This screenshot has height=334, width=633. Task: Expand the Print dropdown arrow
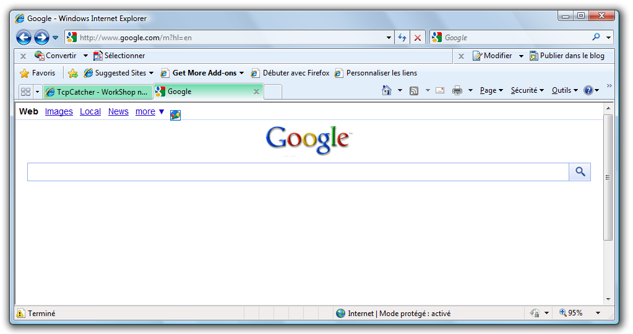point(470,90)
